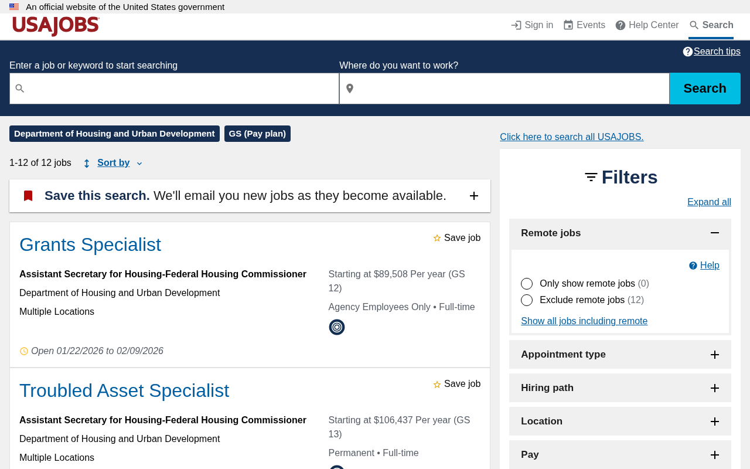Image resolution: width=750 pixels, height=469 pixels.
Task: Select Exclude remote jobs radio button
Action: click(527, 300)
